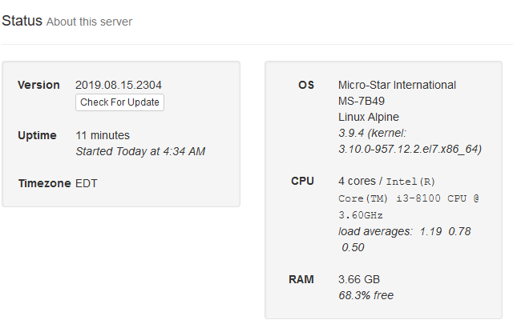Click the 68.3% free memory text
The width and height of the screenshot is (513, 336).
pyautogui.click(x=366, y=295)
